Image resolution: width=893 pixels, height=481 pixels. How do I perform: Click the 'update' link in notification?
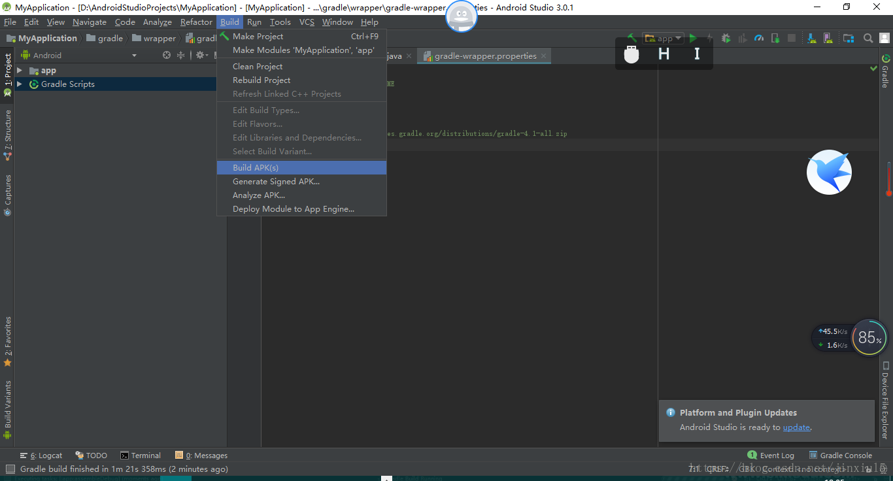796,427
